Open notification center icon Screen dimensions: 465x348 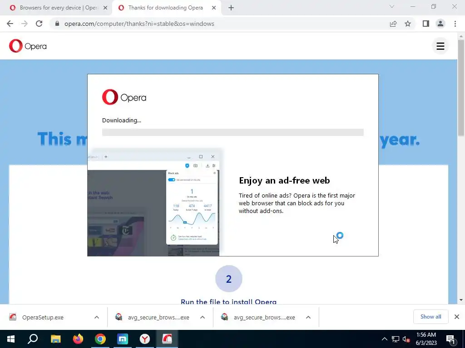point(450,339)
